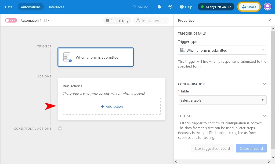Click the notification bell icon

coord(159,7)
